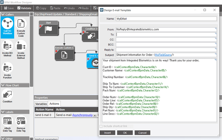The height and width of the screenshot is (140, 222).
Task: Click Paste in the designer toolbar
Action: coord(55,8)
